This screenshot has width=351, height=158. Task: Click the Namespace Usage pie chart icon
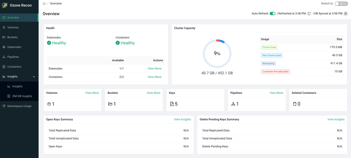click(x=4, y=106)
